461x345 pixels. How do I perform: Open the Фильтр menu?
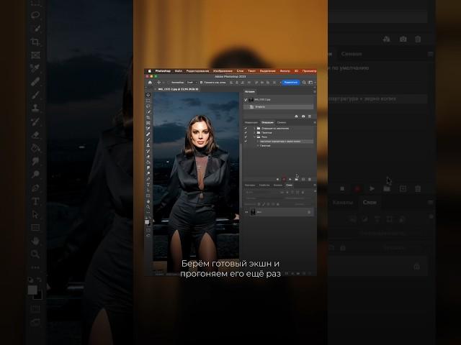pyautogui.click(x=285, y=71)
